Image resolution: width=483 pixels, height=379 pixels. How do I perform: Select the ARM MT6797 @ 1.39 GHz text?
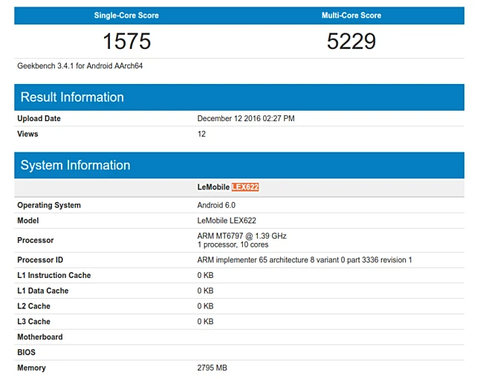(x=241, y=236)
